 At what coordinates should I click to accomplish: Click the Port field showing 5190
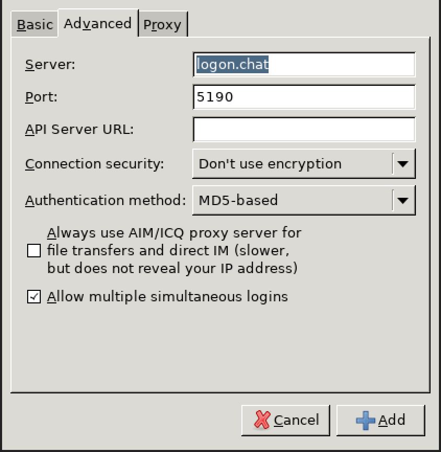(x=304, y=97)
